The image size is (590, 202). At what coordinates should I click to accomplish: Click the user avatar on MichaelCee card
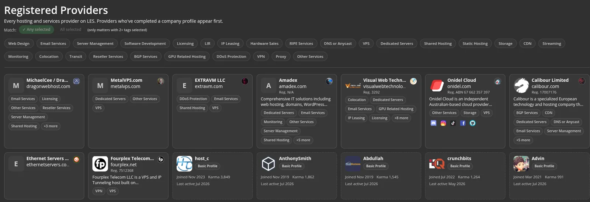pyautogui.click(x=76, y=81)
